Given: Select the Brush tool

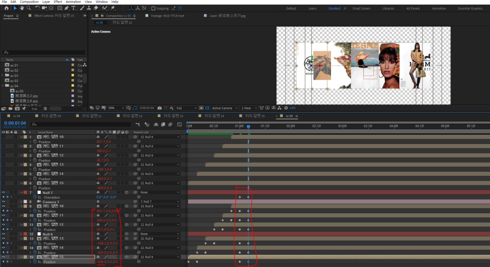Looking at the screenshot, I should pyautogui.click(x=82, y=8).
